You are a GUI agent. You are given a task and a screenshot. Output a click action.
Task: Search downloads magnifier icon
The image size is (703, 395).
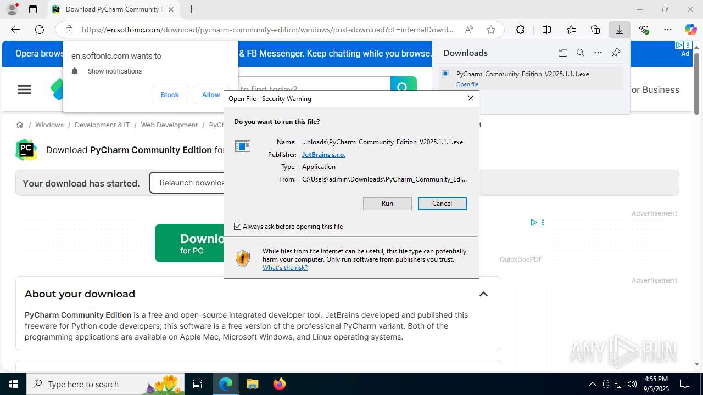tap(580, 53)
